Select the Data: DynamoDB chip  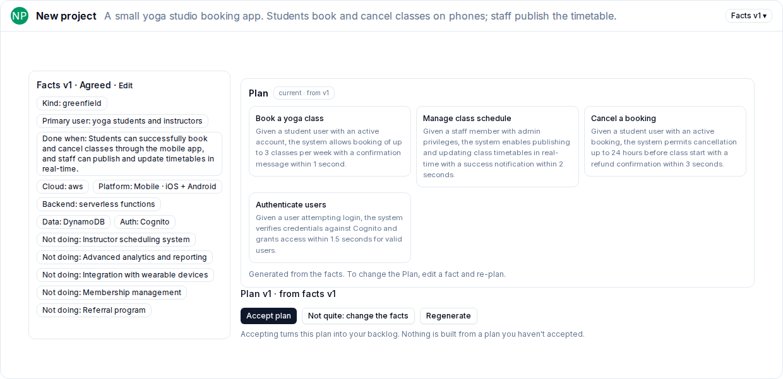click(73, 222)
